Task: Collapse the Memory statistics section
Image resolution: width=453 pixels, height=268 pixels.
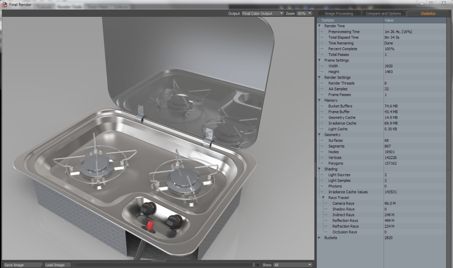Action: (319, 100)
